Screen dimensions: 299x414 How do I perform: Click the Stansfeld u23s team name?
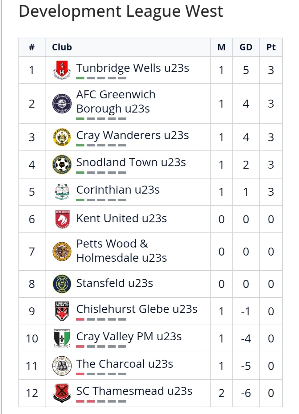(x=114, y=283)
